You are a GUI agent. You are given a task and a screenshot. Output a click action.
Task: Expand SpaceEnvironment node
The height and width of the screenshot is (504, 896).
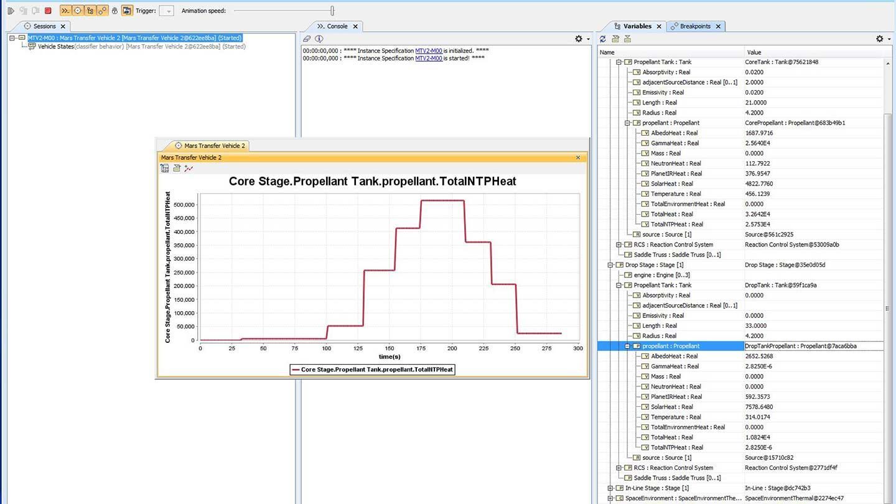pos(610,498)
